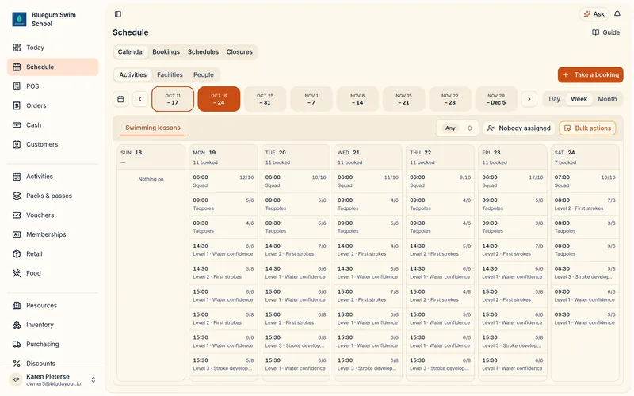Viewport: 634px width, 396px height.
Task: Open the Calendar tab
Action: coord(131,52)
